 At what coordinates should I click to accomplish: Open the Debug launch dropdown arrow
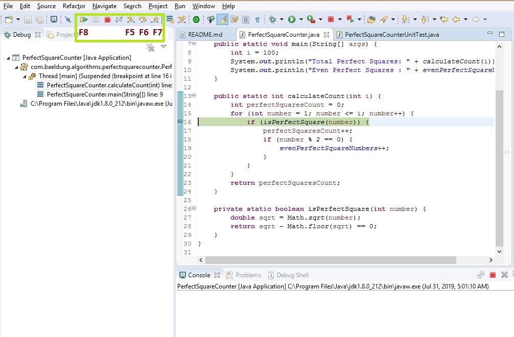pyautogui.click(x=282, y=19)
